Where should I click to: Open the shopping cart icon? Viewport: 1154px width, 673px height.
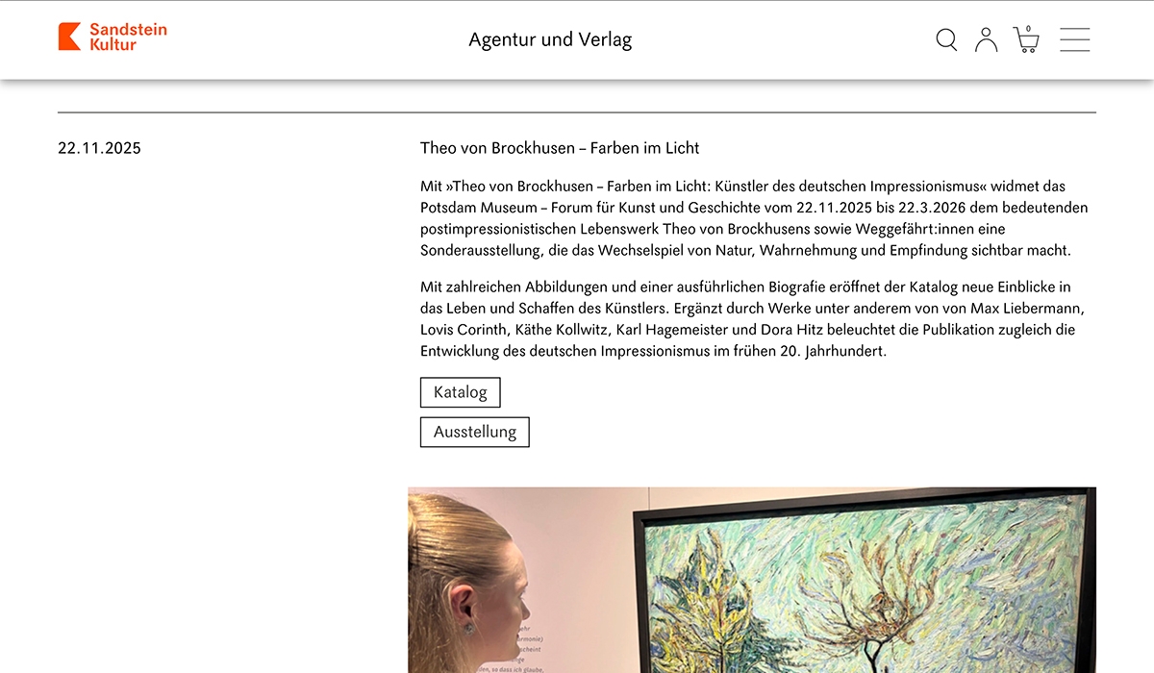(x=1026, y=42)
